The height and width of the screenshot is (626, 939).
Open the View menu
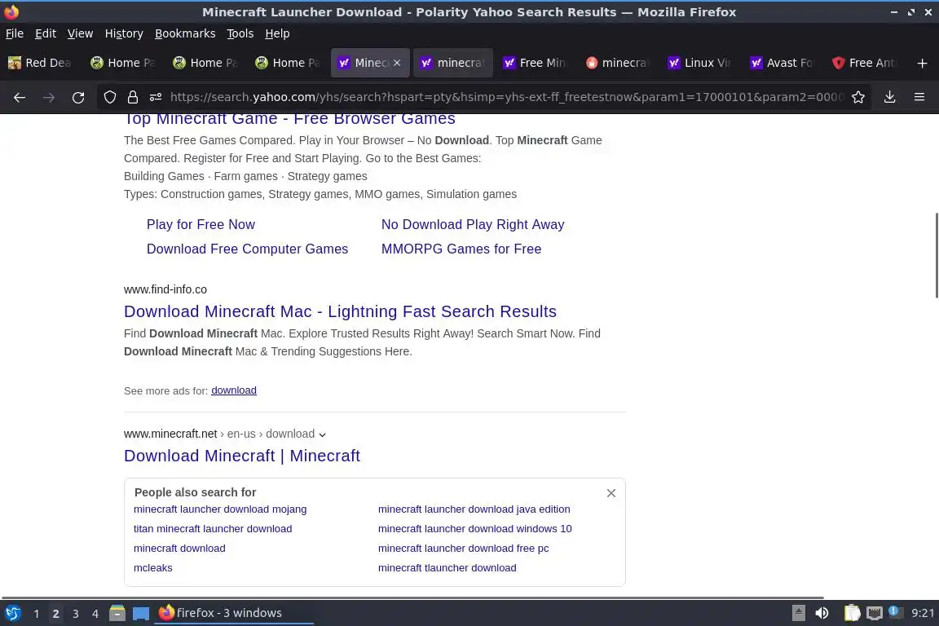point(80,33)
